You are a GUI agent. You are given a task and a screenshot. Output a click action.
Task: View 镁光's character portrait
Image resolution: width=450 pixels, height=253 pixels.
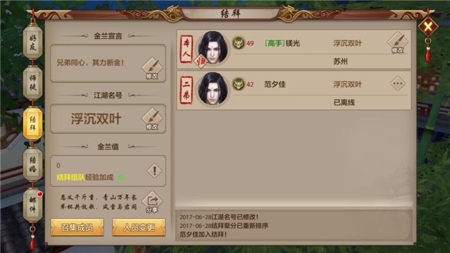click(213, 48)
